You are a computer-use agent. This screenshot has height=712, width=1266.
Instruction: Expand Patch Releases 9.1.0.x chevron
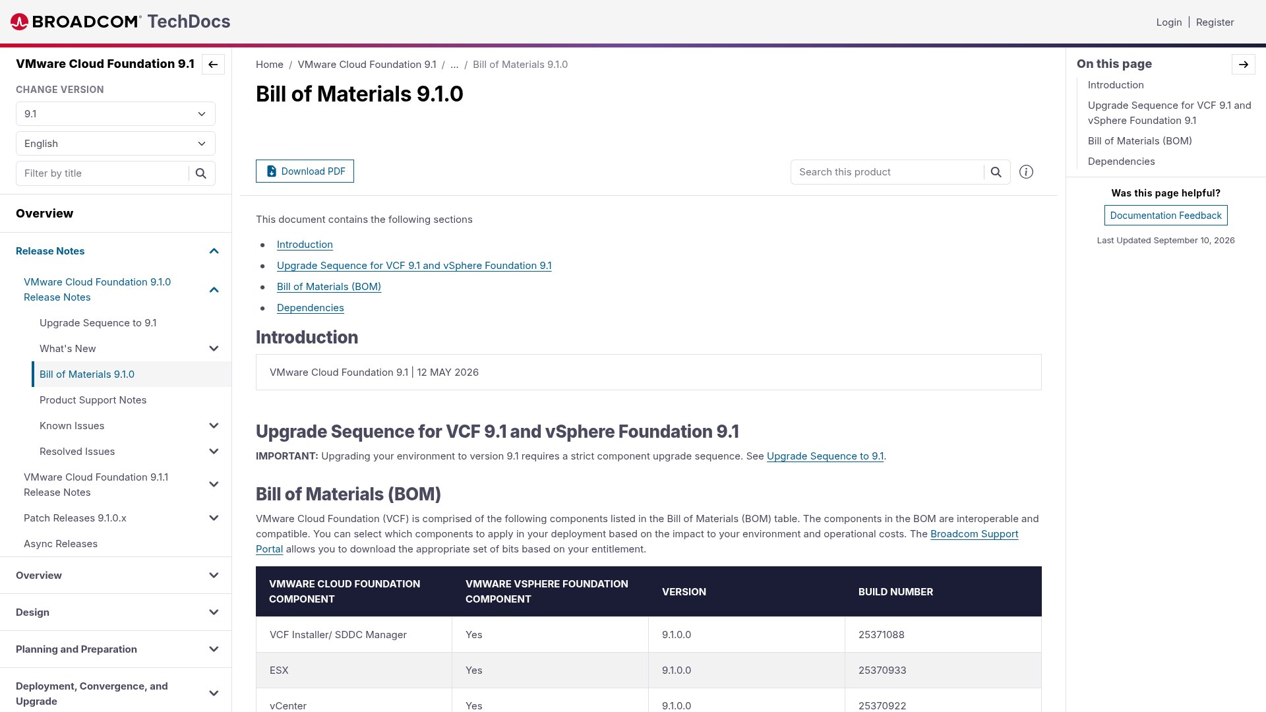click(214, 518)
